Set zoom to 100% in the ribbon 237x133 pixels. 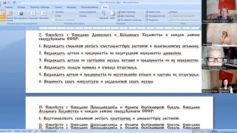click(x=113, y=15)
